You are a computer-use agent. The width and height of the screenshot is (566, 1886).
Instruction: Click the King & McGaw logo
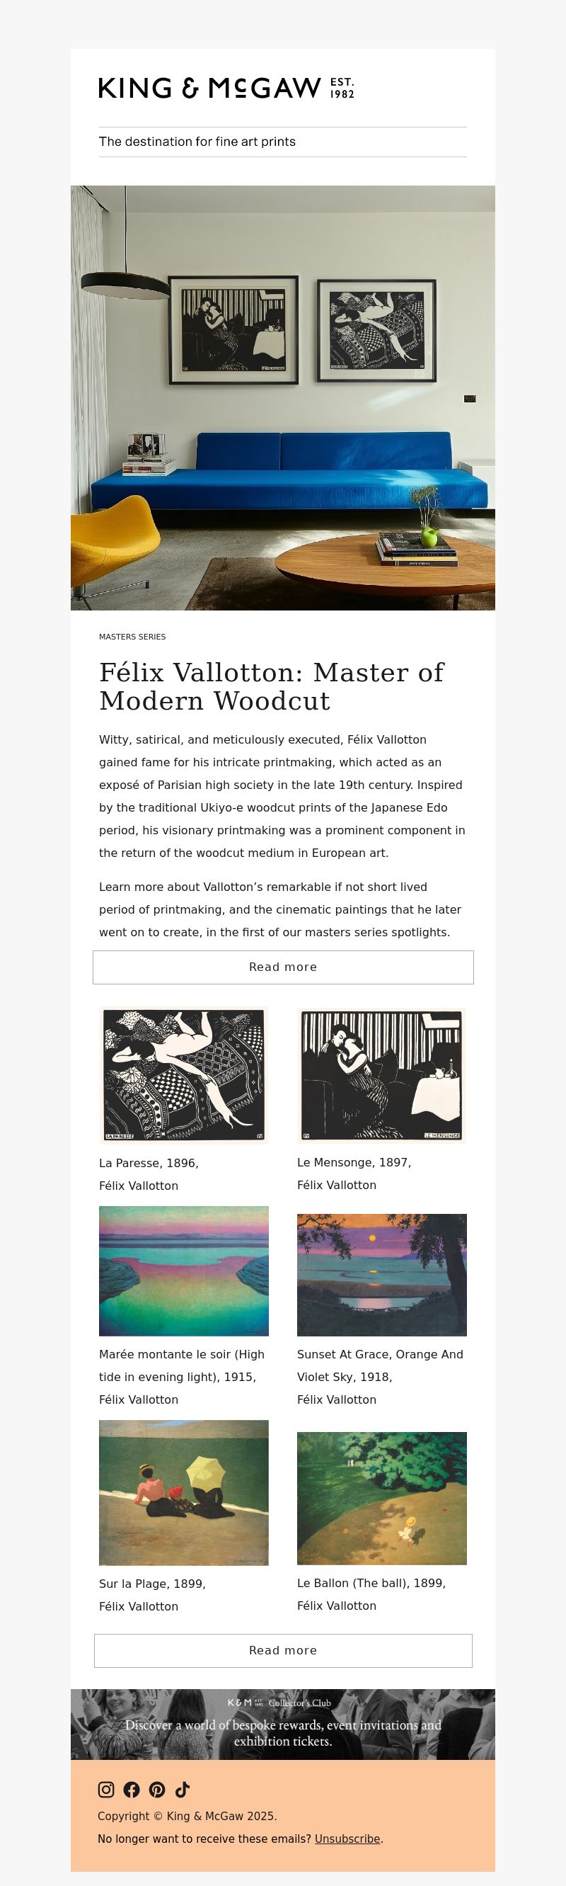[226, 88]
